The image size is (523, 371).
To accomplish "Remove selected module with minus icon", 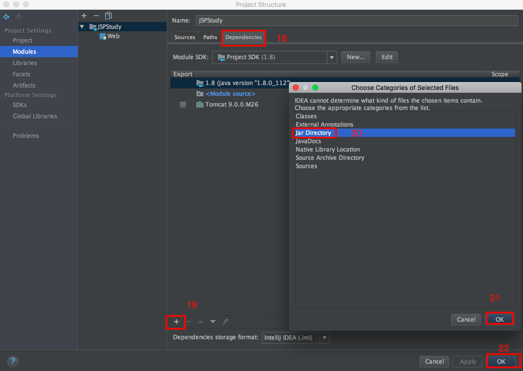I will (96, 16).
